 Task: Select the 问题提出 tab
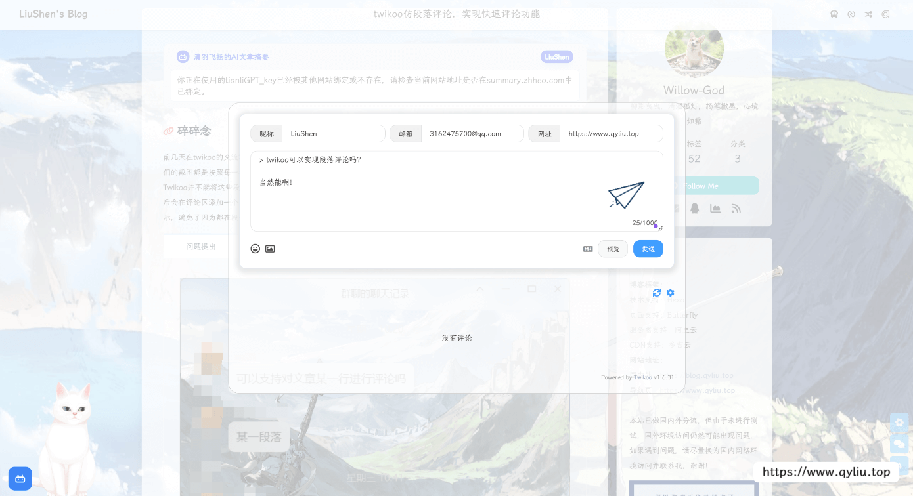[201, 247]
